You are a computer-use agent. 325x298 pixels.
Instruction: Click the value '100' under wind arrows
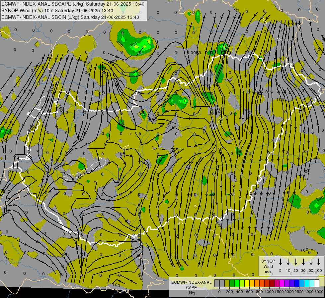tap(319, 271)
